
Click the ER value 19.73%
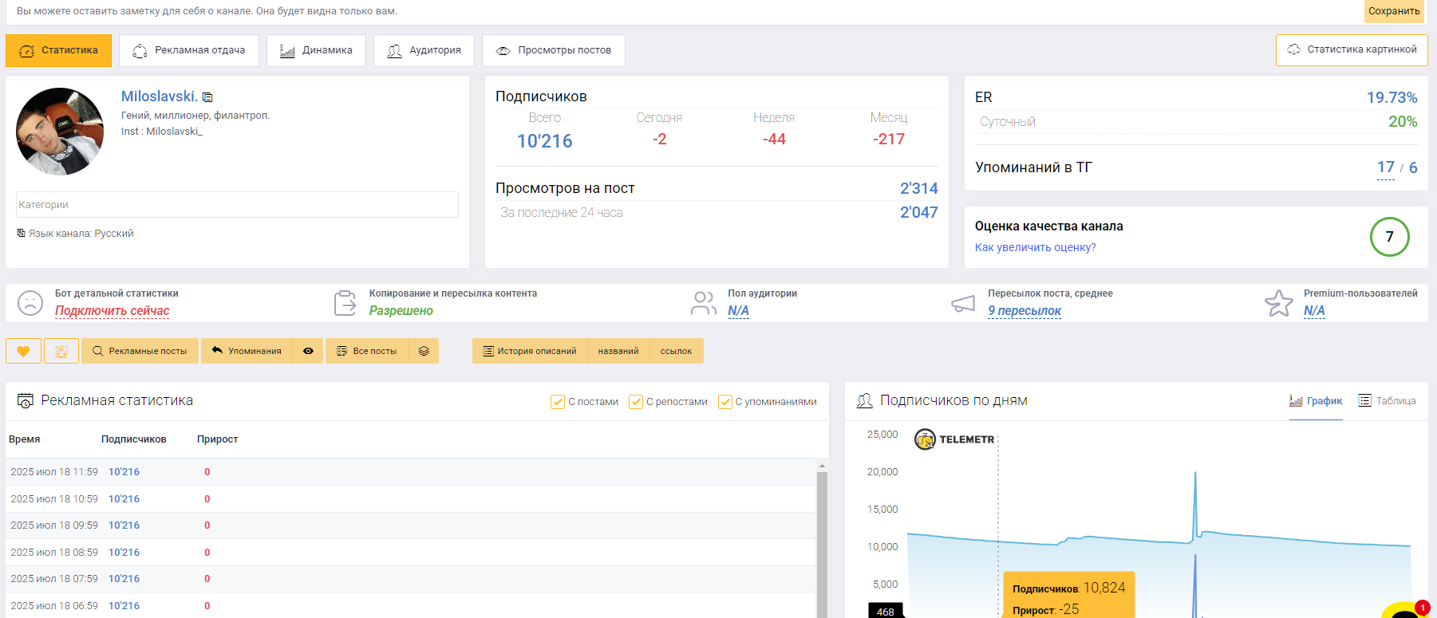coord(1392,97)
